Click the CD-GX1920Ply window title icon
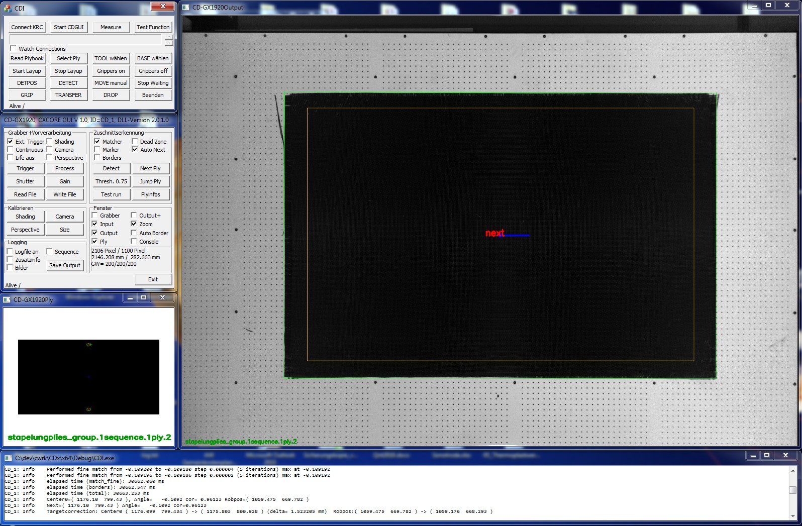The width and height of the screenshot is (802, 526). tap(7, 299)
